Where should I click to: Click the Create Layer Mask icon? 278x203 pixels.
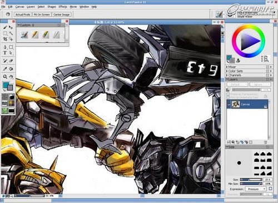[x=251, y=142]
